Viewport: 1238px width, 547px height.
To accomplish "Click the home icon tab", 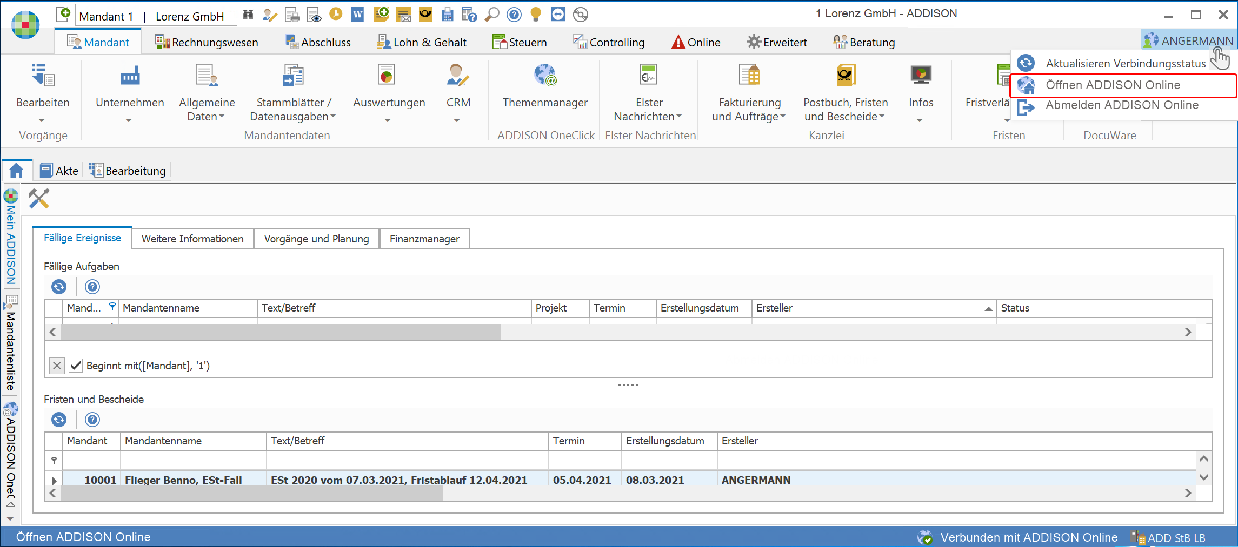I will point(16,171).
